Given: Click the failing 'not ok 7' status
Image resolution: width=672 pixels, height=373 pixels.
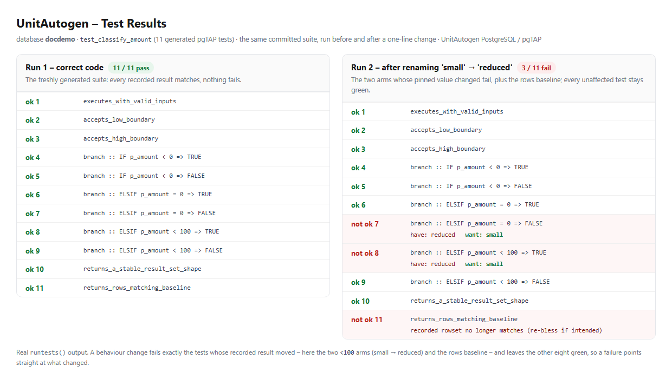Looking at the screenshot, I should coord(365,224).
